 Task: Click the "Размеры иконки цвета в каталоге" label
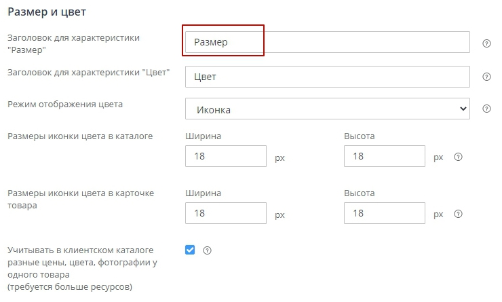[79, 136]
